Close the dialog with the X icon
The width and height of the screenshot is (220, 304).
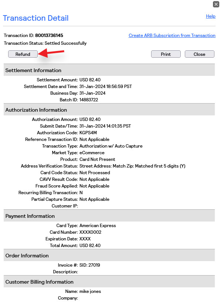216,4
